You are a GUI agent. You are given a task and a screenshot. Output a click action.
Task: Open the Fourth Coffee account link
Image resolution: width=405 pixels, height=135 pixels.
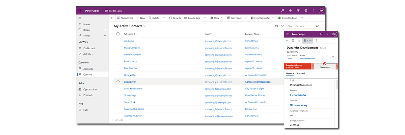(300, 95)
